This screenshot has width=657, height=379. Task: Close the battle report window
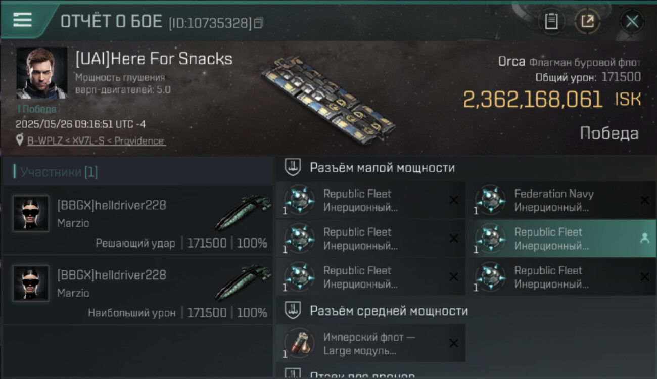[x=632, y=21]
